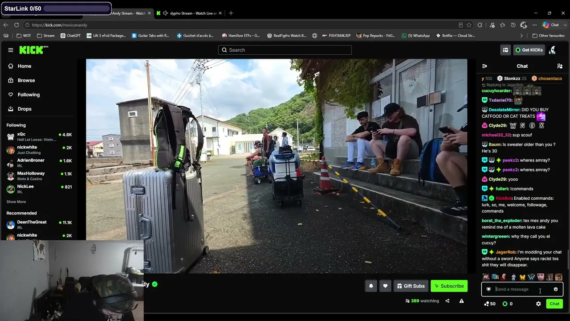The image size is (570, 321).
Task: Expand the Following list with Show More
Action: 16,202
